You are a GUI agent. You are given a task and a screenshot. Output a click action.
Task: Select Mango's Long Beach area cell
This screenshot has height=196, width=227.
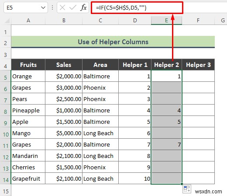click(x=100, y=133)
